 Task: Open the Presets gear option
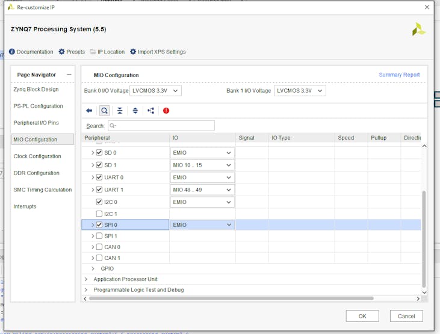pyautogui.click(x=72, y=52)
